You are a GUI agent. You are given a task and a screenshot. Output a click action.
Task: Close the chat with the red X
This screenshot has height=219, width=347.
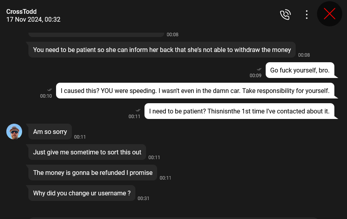330,14
